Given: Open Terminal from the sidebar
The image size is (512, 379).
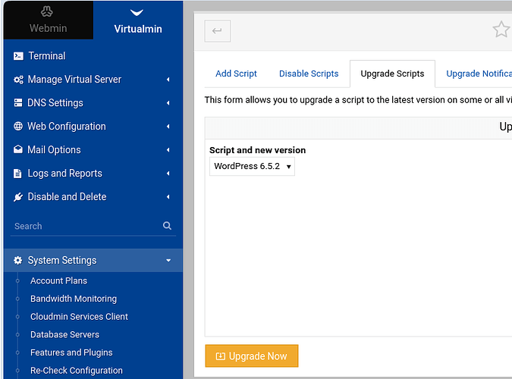Looking at the screenshot, I should pos(47,56).
